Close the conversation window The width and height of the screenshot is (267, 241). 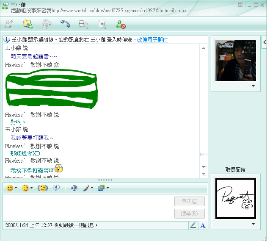262,5
